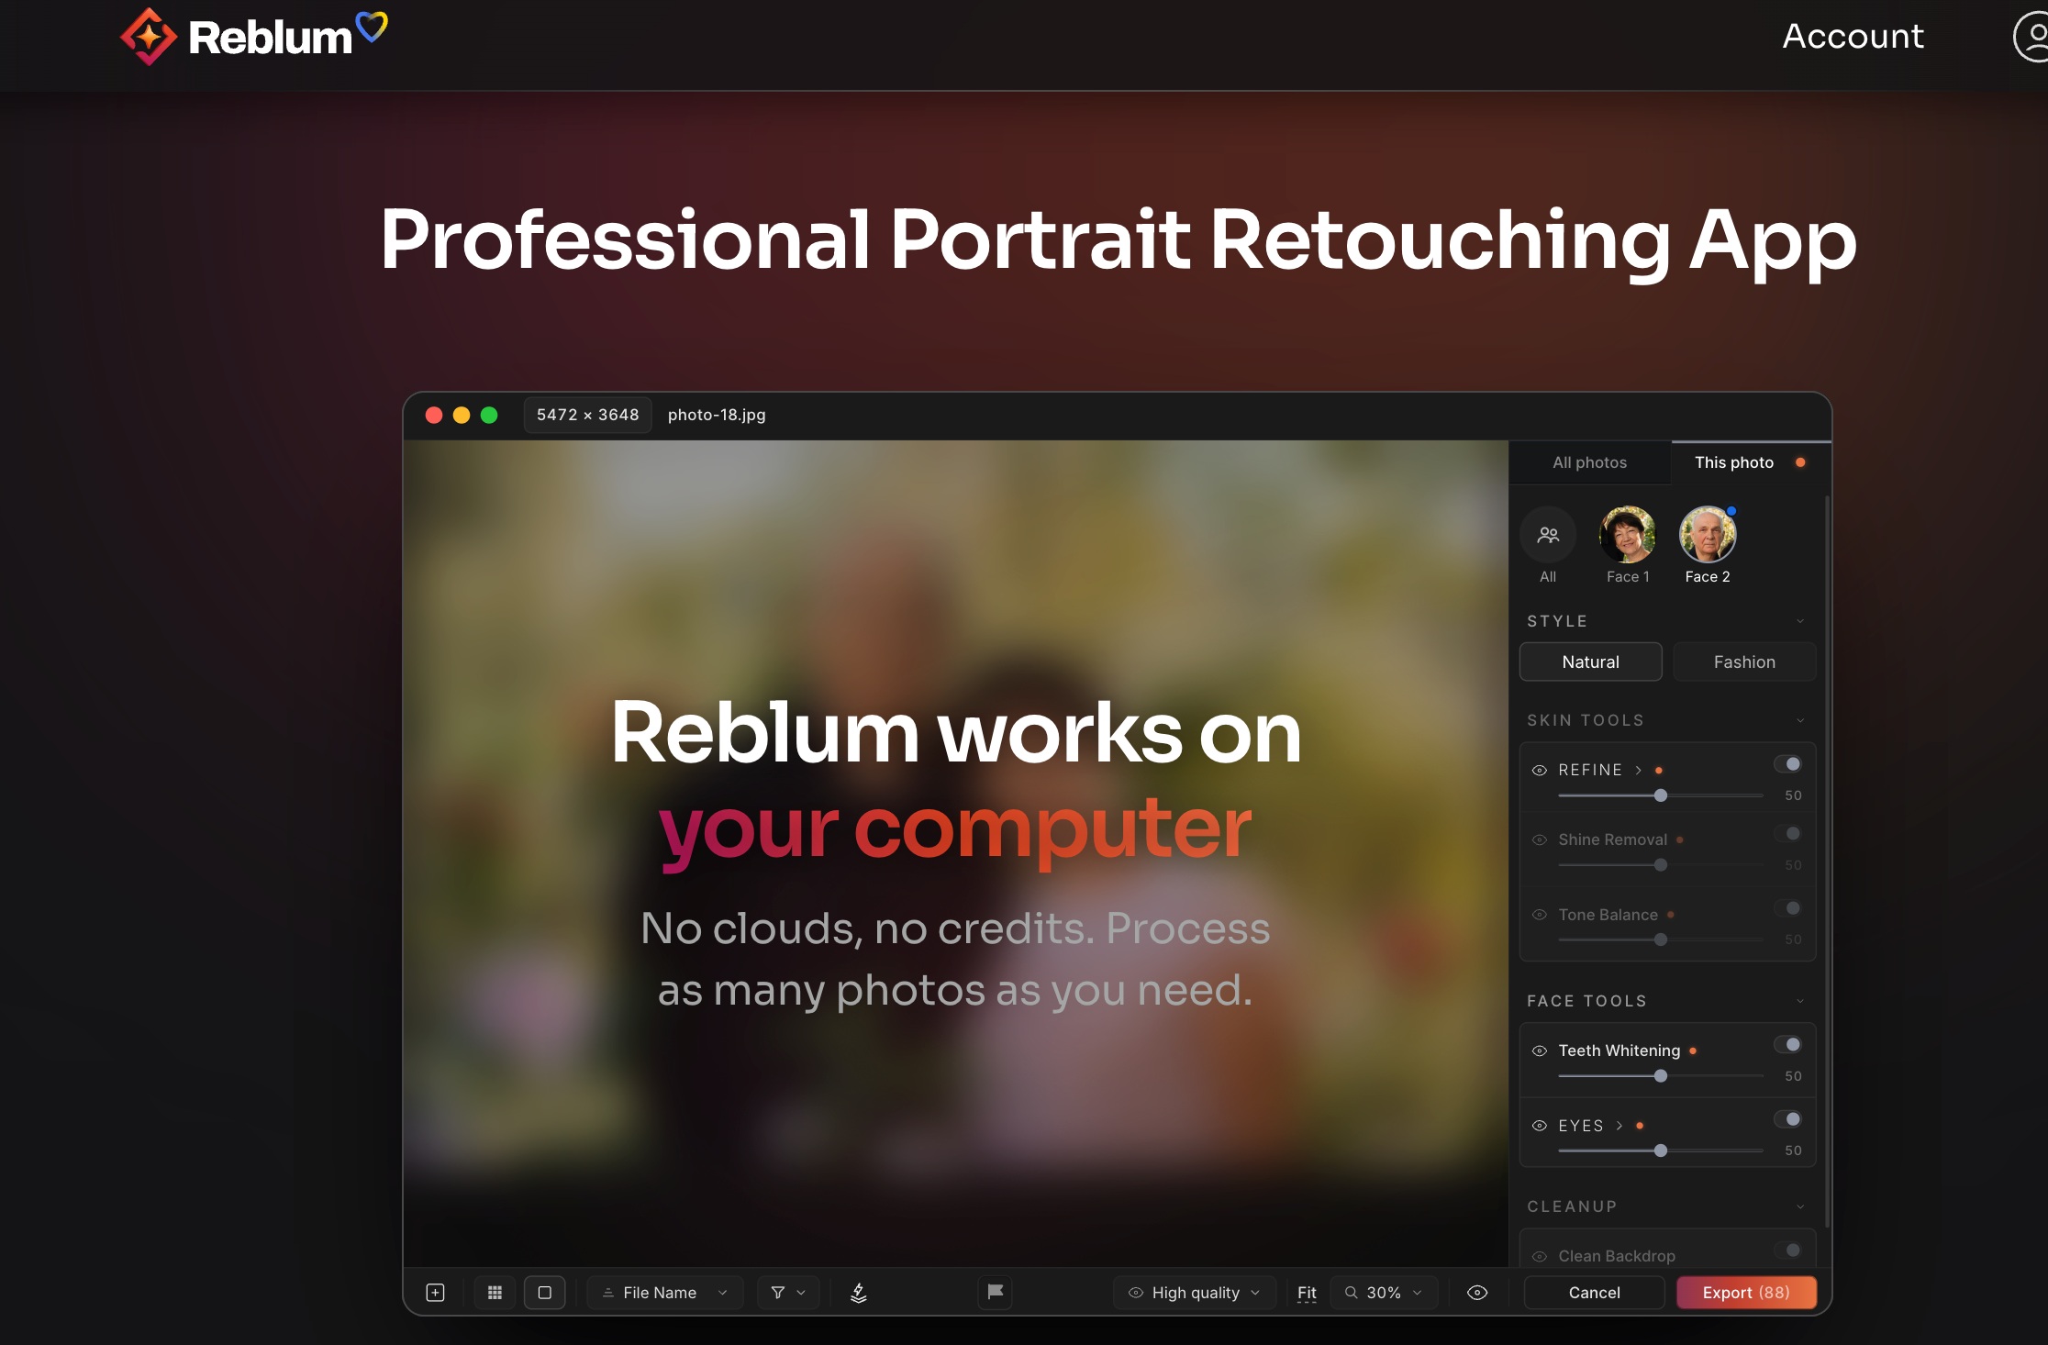Expand the REFINE sub-options chevron
Screen dimensions: 2048x1345
[1639, 771]
